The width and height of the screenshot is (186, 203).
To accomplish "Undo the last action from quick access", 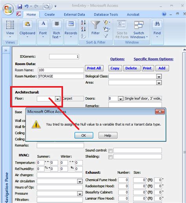I will click(x=27, y=6).
